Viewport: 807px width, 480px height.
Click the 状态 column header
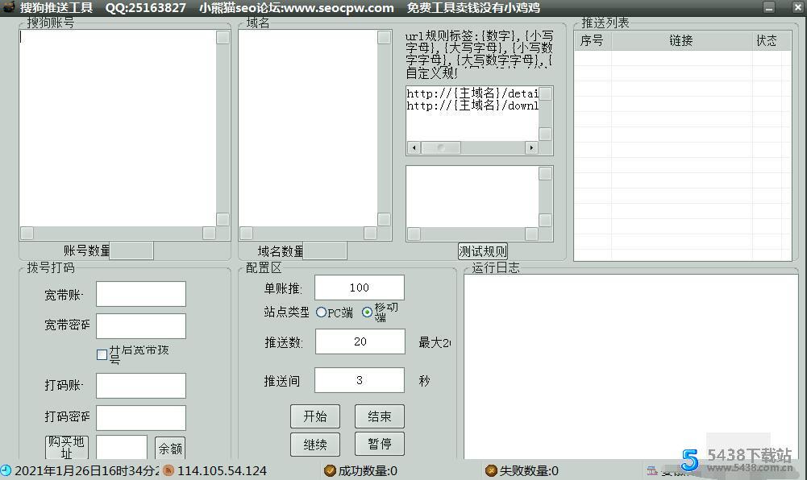767,40
